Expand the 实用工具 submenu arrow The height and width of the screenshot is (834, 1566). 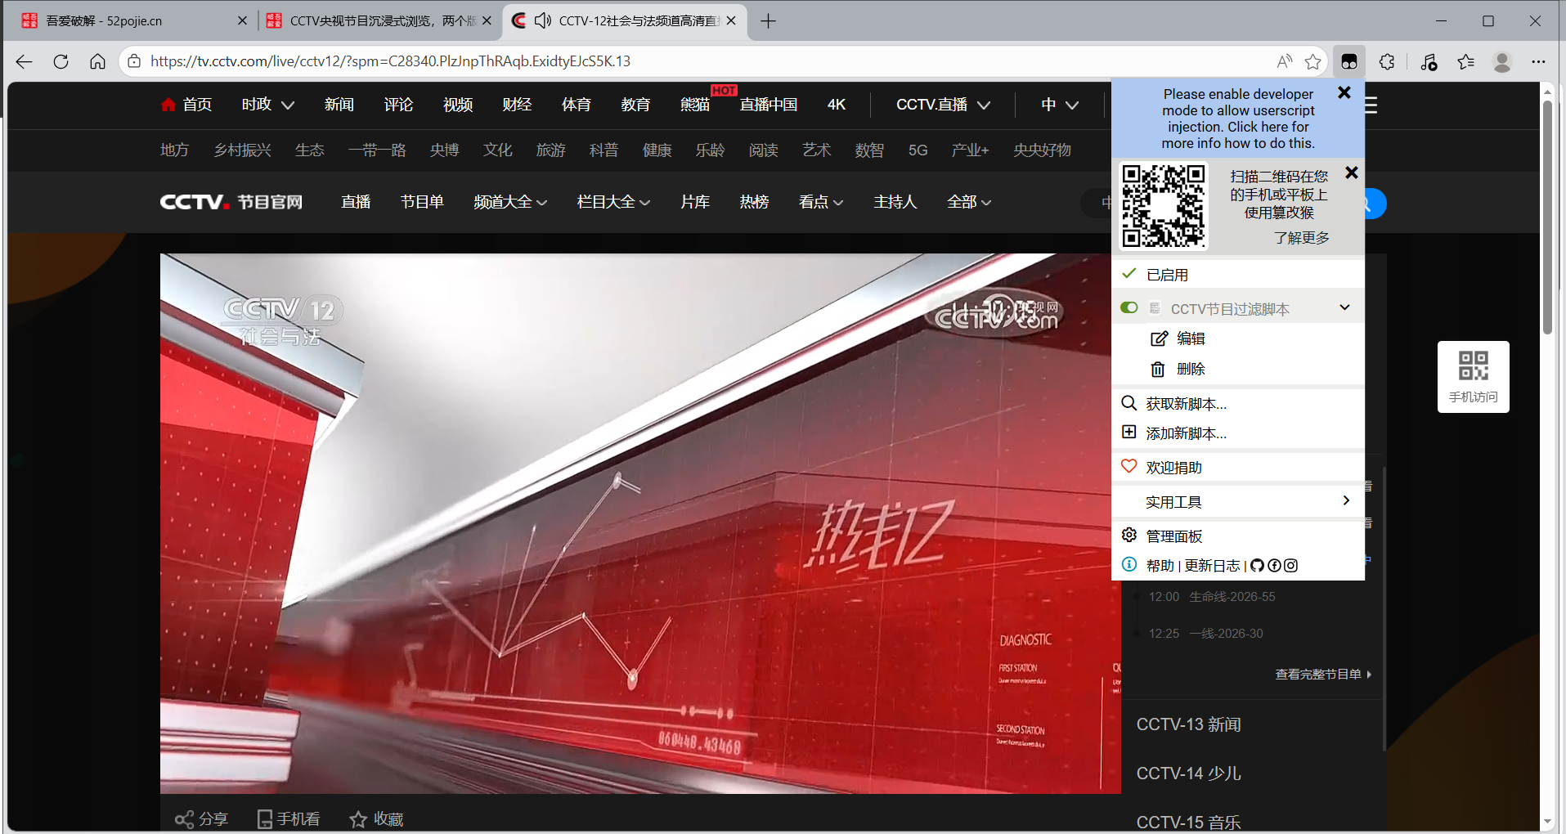tap(1346, 500)
